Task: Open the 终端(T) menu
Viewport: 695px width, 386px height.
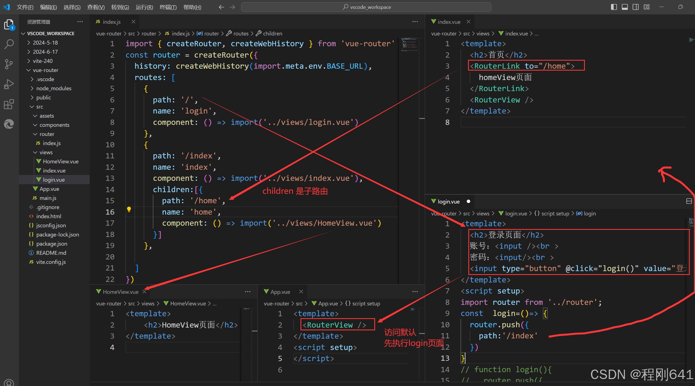Action: click(x=168, y=7)
